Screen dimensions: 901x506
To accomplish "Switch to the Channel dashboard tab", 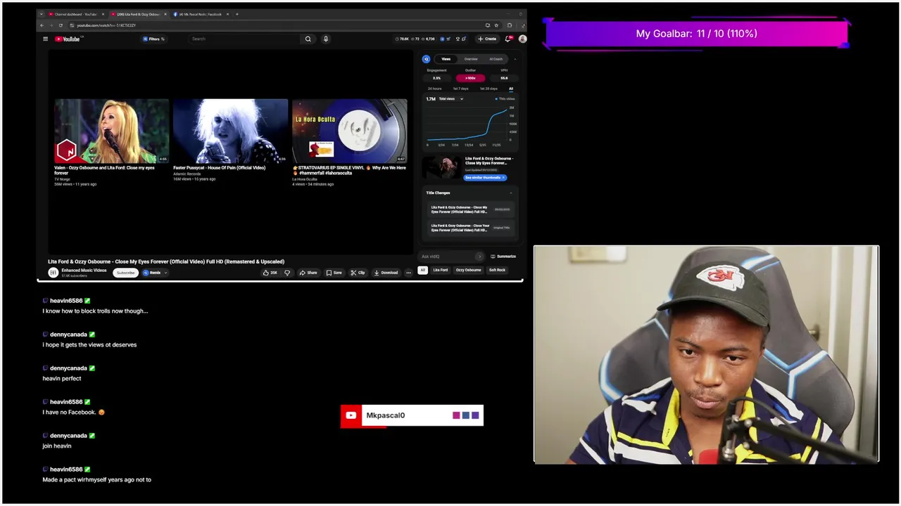I will 76,14.
